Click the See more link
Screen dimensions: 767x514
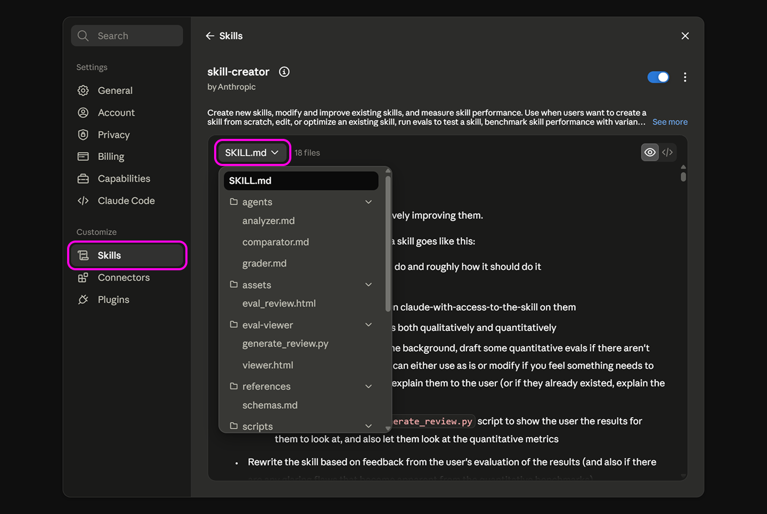670,122
